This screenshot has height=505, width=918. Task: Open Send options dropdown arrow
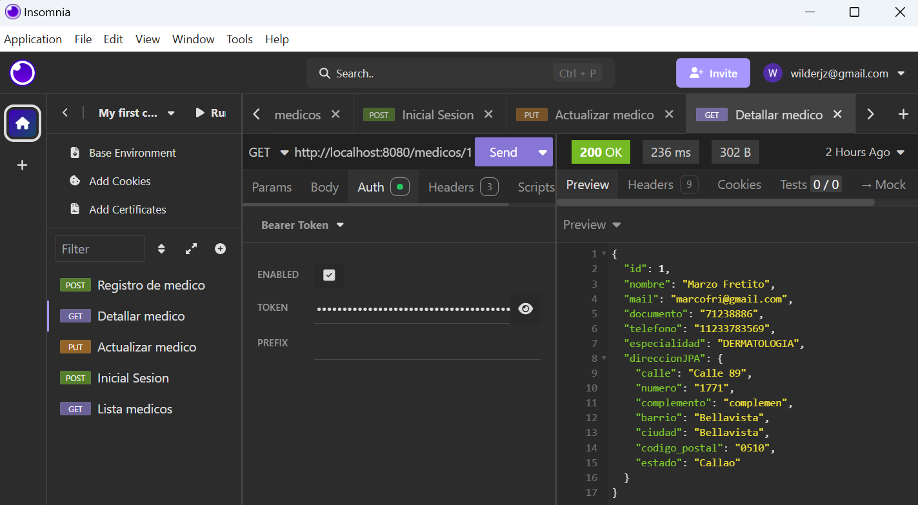click(x=542, y=152)
